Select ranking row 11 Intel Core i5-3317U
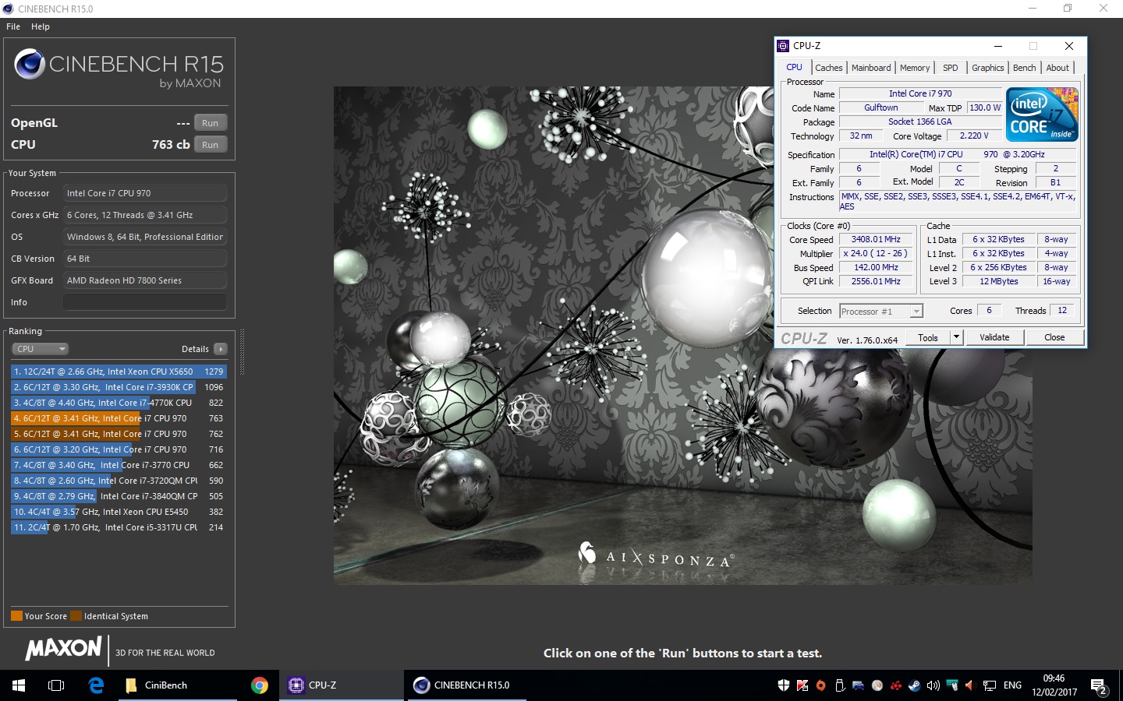Image resolution: width=1123 pixels, height=701 pixels. [x=119, y=527]
